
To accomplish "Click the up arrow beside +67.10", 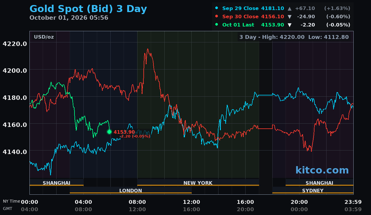I will (x=289, y=8).
